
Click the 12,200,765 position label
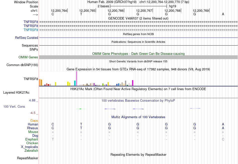[87, 11]
